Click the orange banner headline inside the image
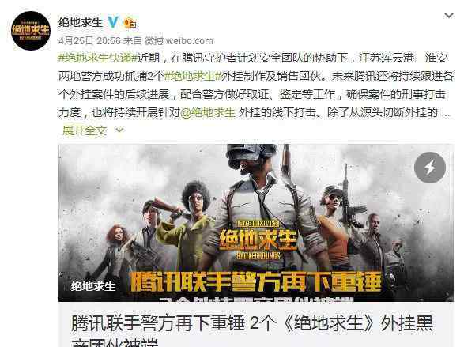Image resolution: width=464 pixels, height=347 pixels. click(x=255, y=281)
